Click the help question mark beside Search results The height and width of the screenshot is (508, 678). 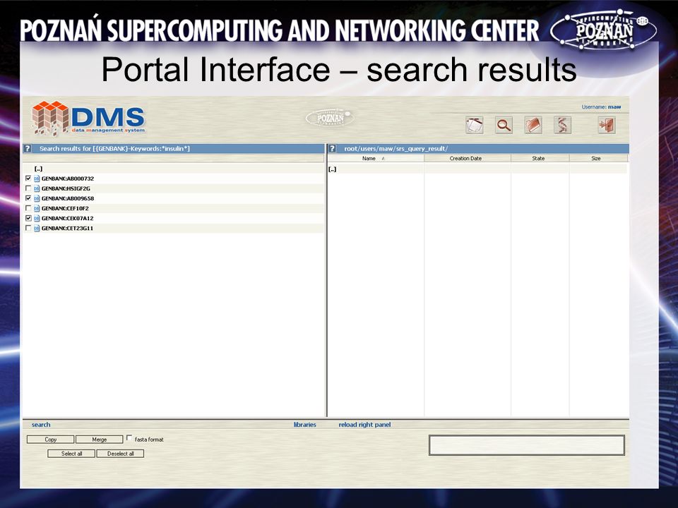point(28,149)
